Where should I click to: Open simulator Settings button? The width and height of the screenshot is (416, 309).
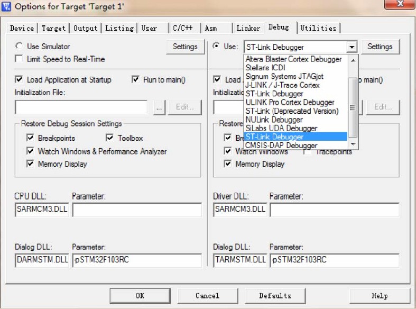(185, 47)
